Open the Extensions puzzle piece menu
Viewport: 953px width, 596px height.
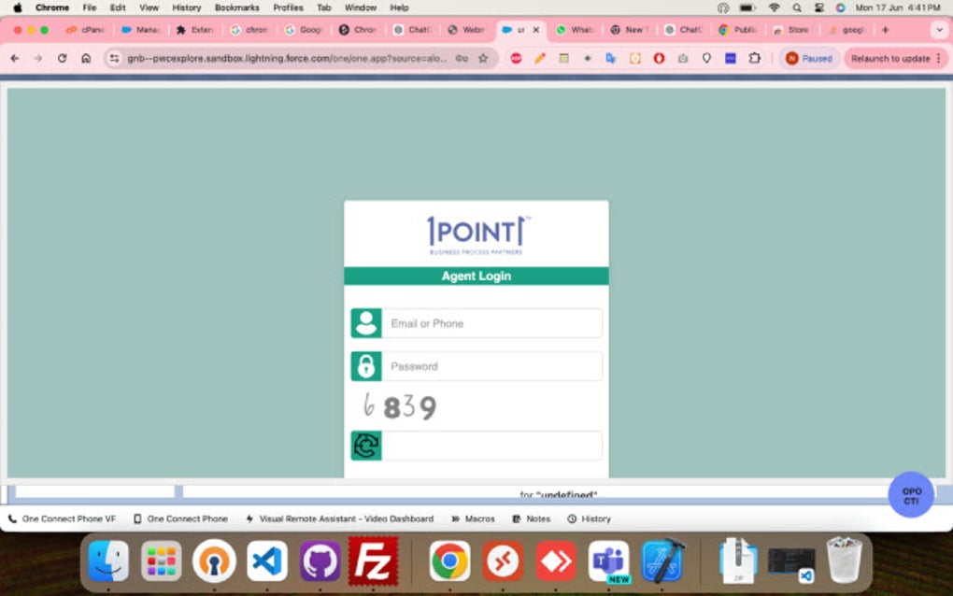click(x=754, y=58)
